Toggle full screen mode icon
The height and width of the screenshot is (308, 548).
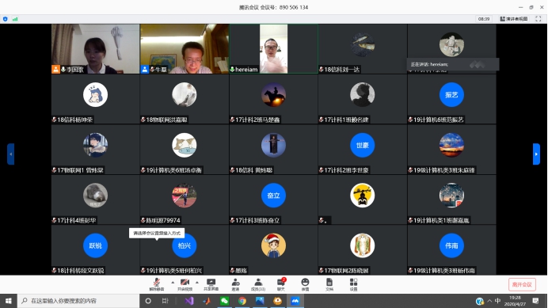point(538,19)
